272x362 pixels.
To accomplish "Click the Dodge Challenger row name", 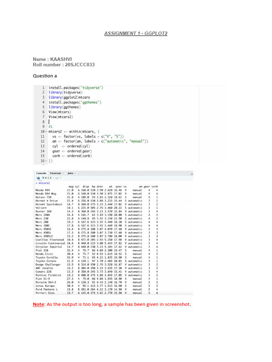I will pos(48,264).
